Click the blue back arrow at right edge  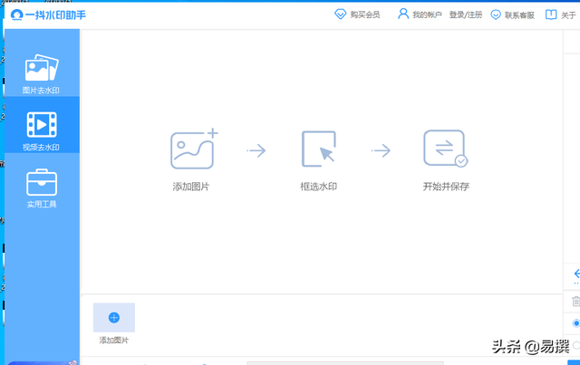click(576, 274)
